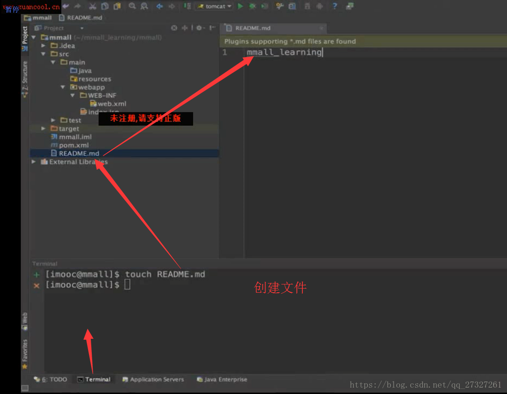Toggle the Favorites side tool window
This screenshot has height=394, width=507.
[24, 354]
